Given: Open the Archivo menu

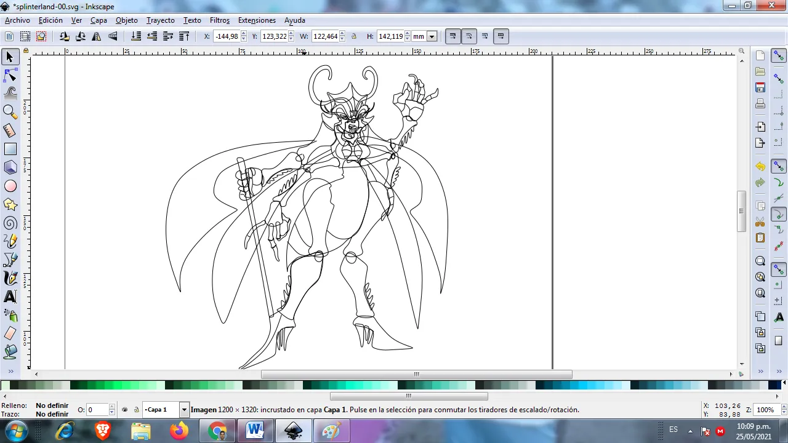Looking at the screenshot, I should point(17,20).
